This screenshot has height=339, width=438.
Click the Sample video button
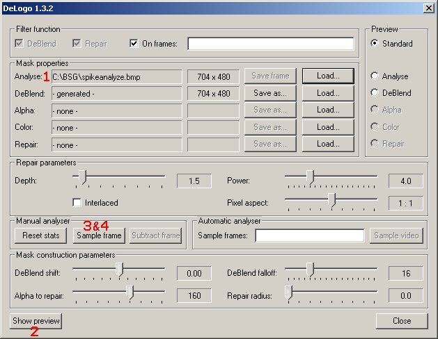tap(396, 235)
